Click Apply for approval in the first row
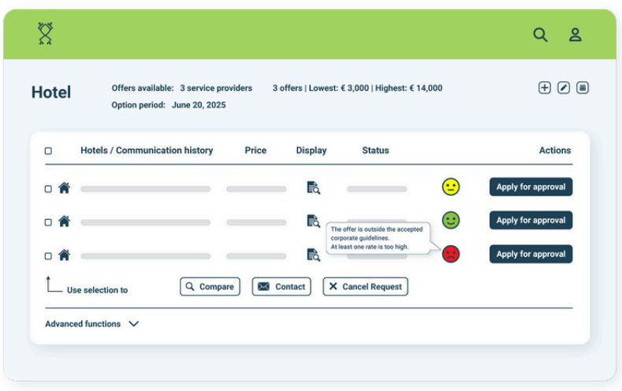Image resolution: width=622 pixels, height=391 pixels. pos(531,187)
